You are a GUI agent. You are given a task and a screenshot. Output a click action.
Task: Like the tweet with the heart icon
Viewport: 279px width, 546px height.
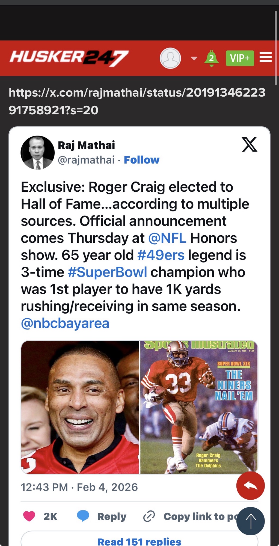tap(29, 516)
